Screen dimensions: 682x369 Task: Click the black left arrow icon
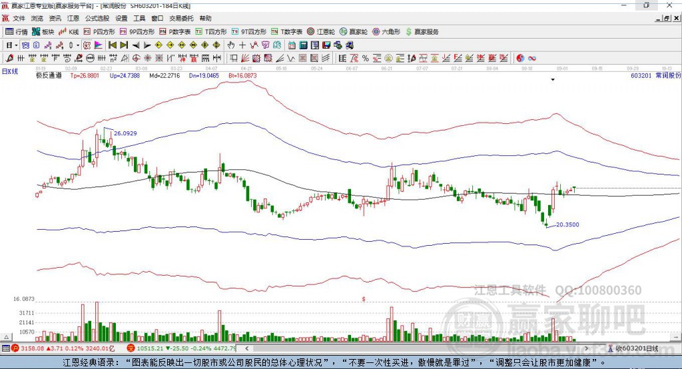[136, 45]
